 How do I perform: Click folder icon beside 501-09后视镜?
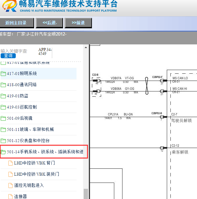[x=3, y=118]
